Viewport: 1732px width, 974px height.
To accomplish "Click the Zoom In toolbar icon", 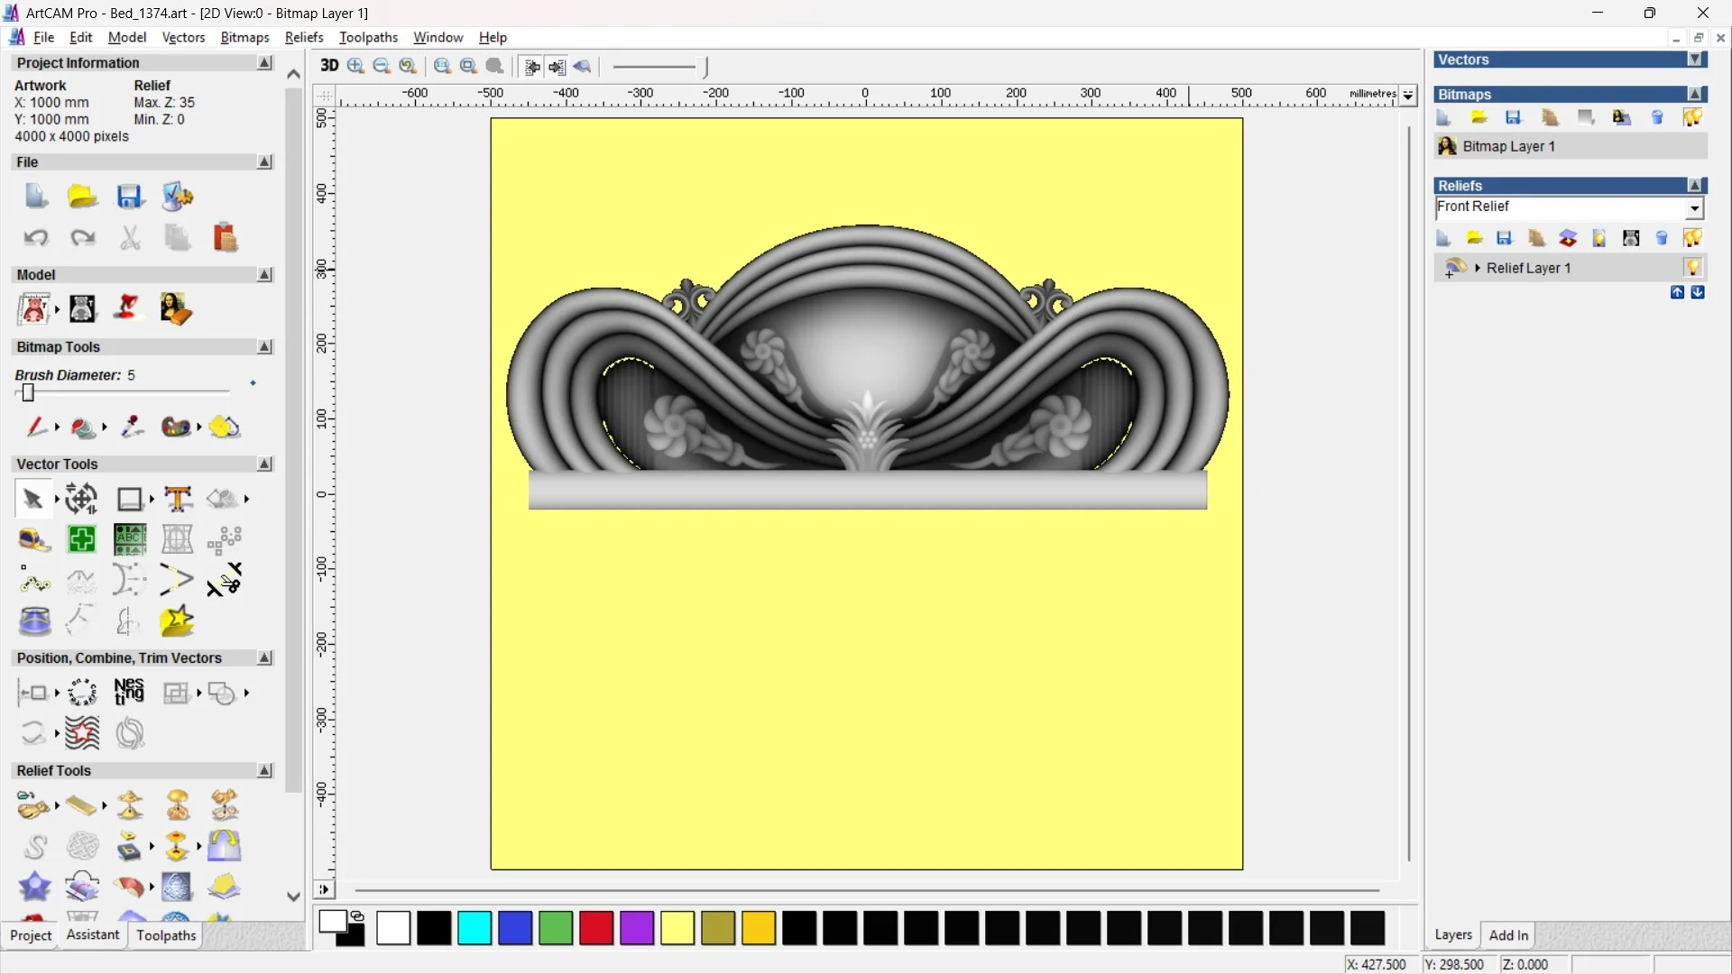I will [355, 66].
